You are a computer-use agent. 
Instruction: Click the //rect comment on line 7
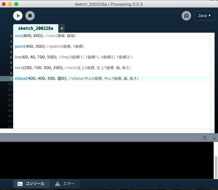click(98, 68)
